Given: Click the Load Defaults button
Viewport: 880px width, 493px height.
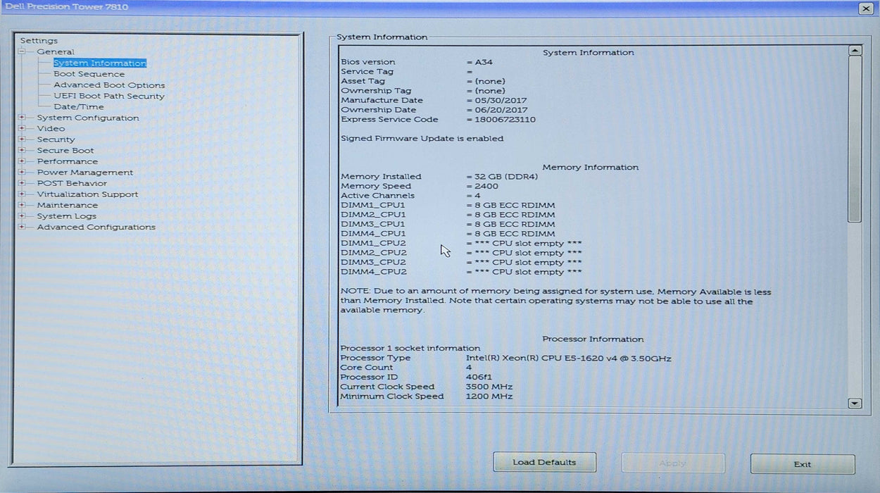Looking at the screenshot, I should [544, 463].
